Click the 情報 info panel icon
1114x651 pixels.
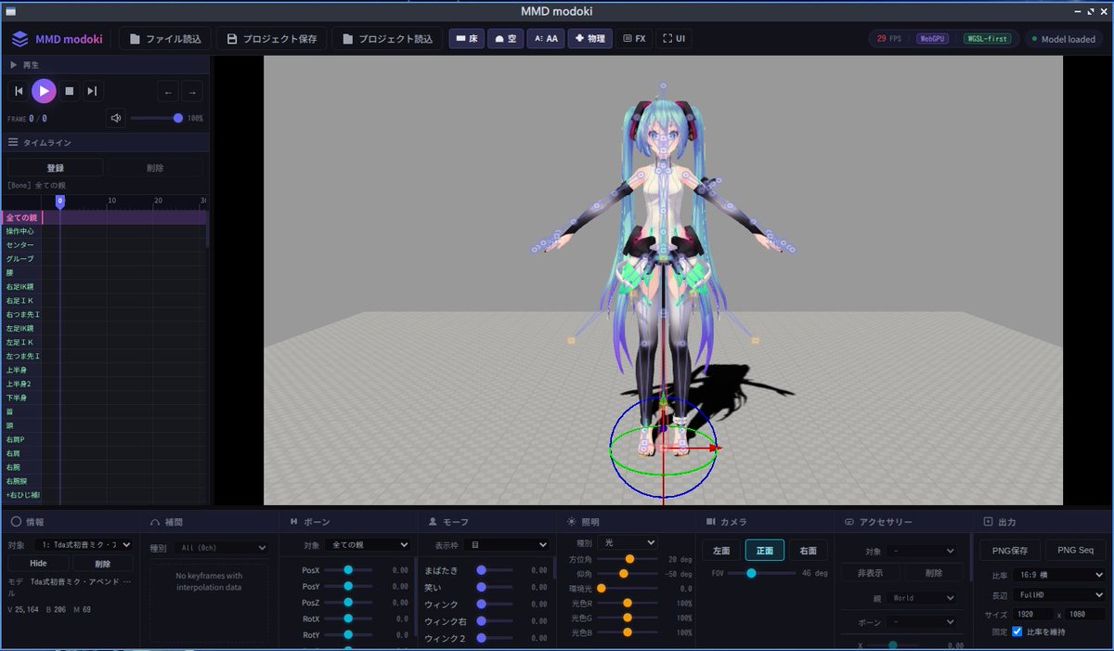16,522
